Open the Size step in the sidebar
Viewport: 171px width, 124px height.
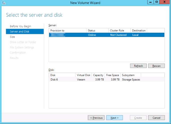pos(12,37)
